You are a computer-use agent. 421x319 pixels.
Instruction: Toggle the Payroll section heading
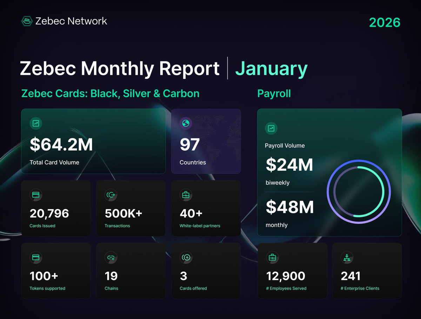(274, 93)
